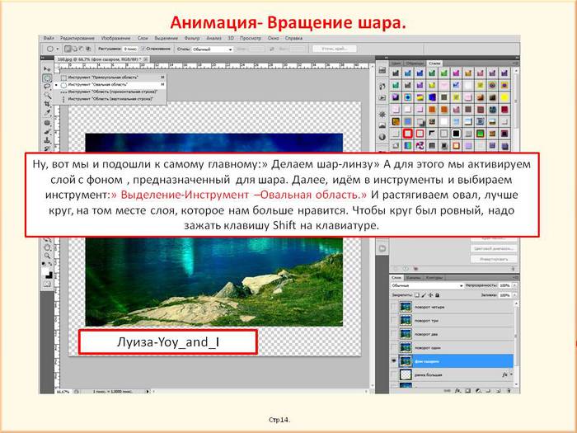This screenshot has width=577, height=433.
Task: Apply the black square with white border style swatch
Action: coord(456,134)
